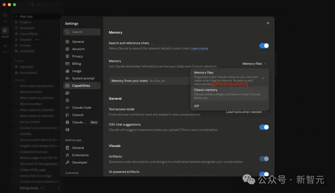Click the unlabeled graduation cap icon in sidebar
Viewport: 335px width, 193px height.
[67, 130]
